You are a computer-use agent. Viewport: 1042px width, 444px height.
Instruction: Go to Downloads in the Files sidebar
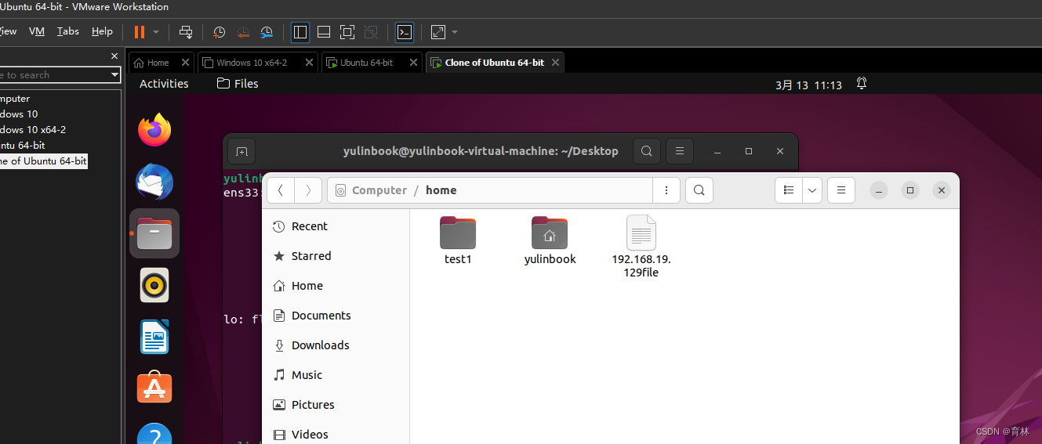[320, 345]
